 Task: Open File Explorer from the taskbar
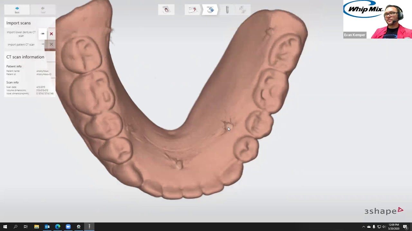[36, 227]
